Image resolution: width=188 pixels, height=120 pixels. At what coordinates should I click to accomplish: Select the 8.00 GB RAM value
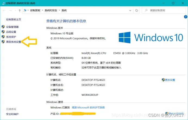(86, 58)
